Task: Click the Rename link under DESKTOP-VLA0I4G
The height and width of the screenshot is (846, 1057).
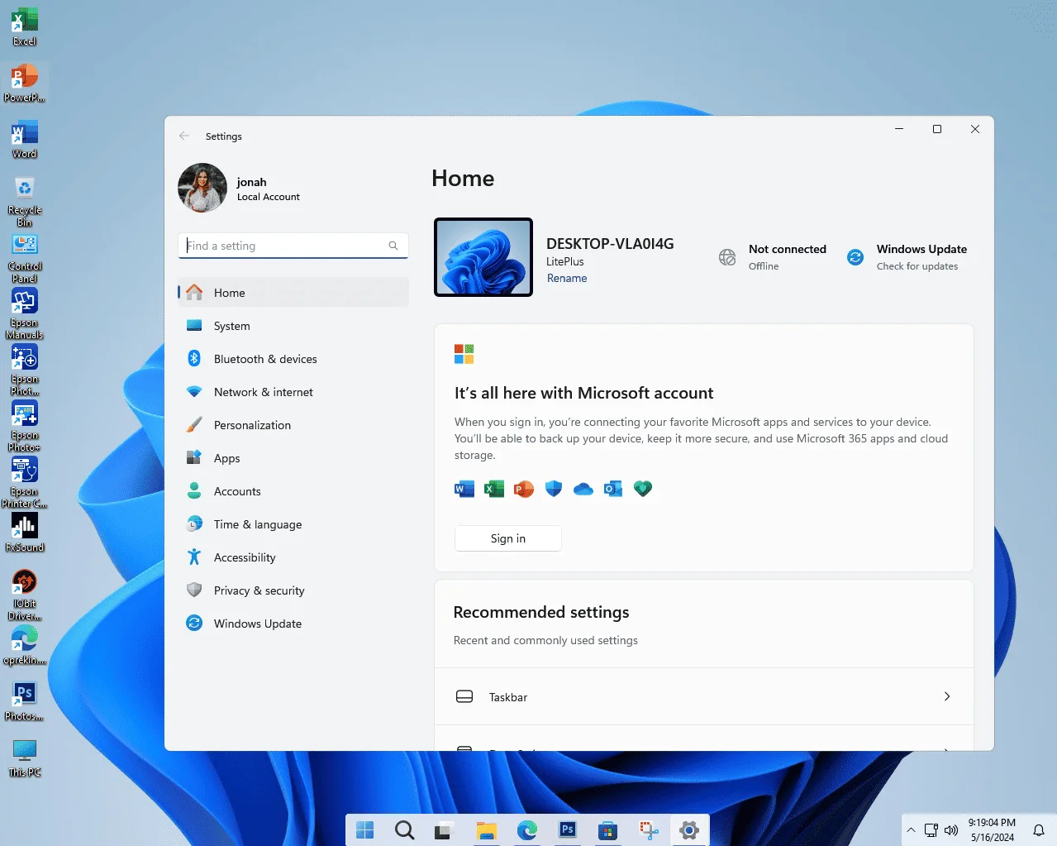Action: [567, 278]
